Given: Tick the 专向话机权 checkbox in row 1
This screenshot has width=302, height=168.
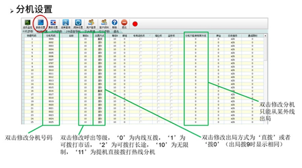Looking at the screenshot, I should point(140,39).
